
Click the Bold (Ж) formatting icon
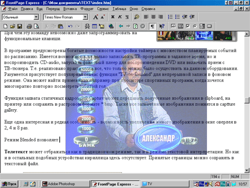click(x=112, y=17)
